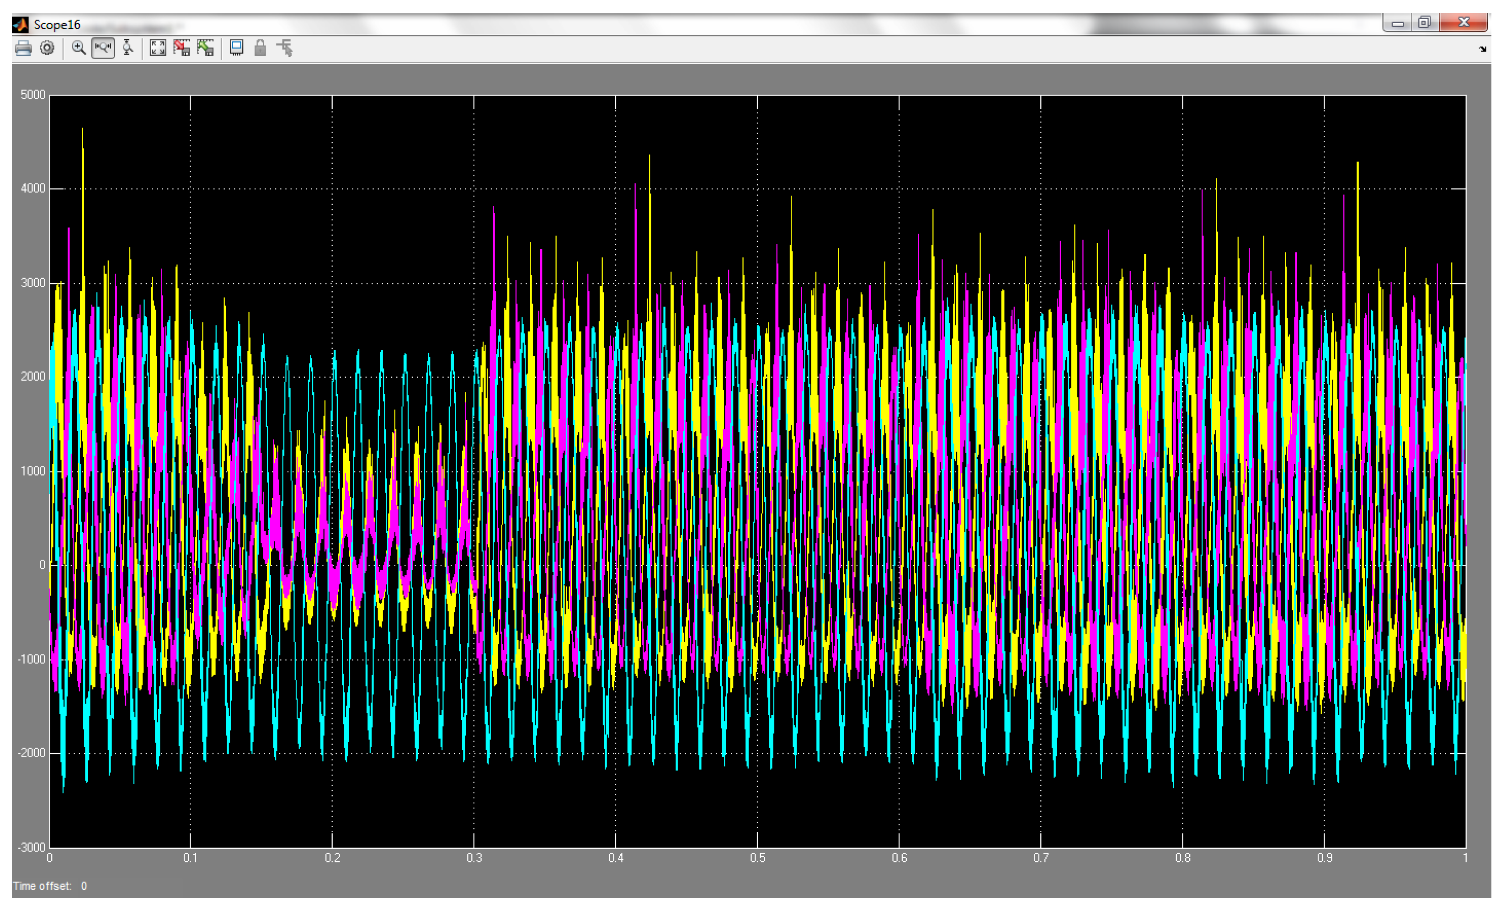Open the Signal selector icon
The image size is (1501, 910).
[284, 48]
